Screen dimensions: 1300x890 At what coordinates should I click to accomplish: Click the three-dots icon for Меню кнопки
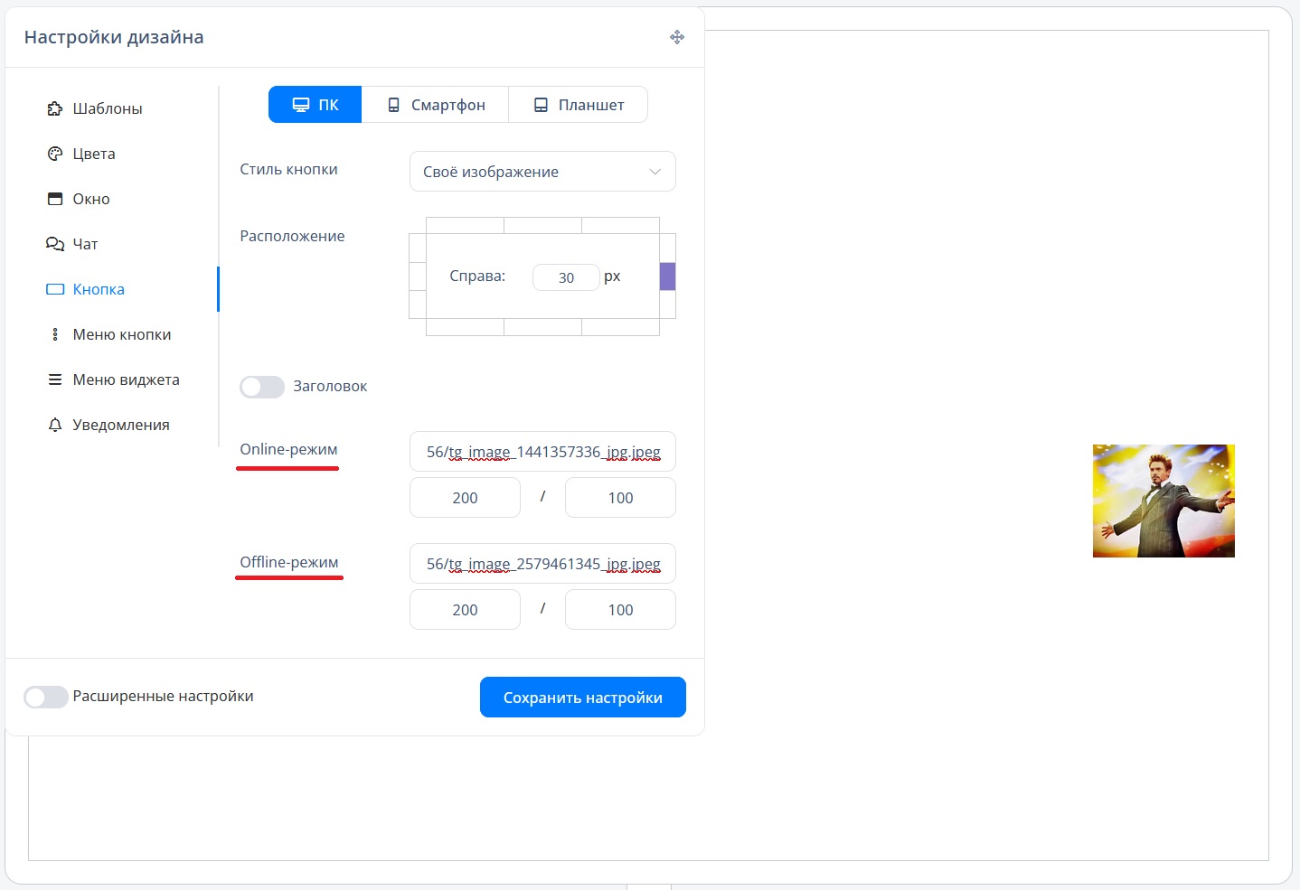pyautogui.click(x=54, y=334)
